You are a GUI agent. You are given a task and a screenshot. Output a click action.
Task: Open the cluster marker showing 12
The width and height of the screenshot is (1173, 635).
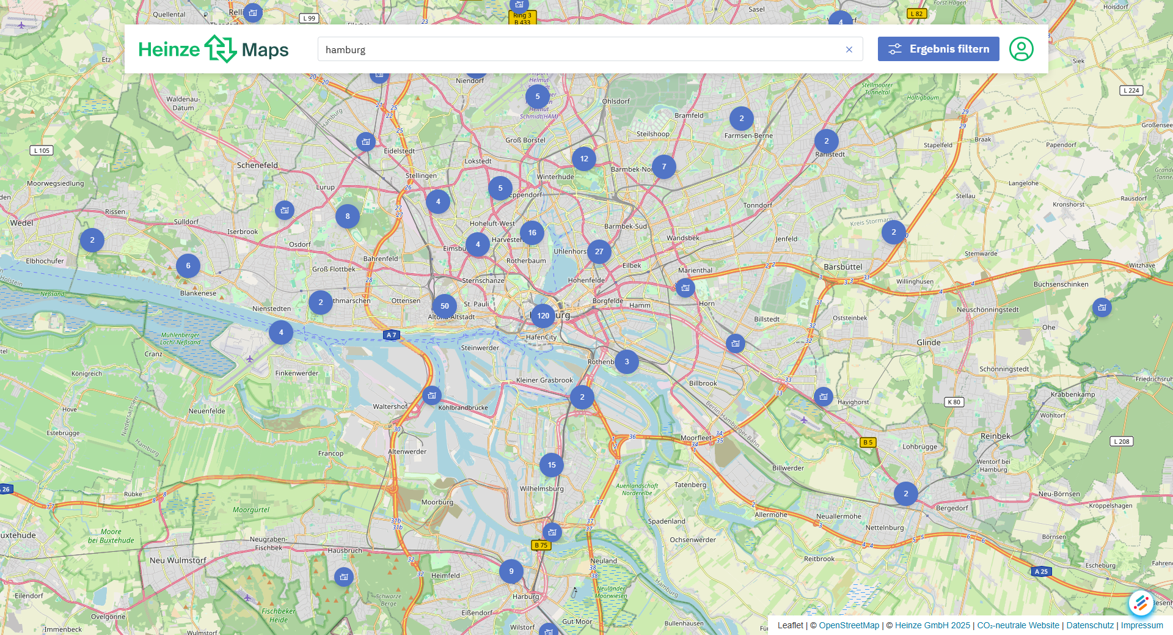point(584,159)
